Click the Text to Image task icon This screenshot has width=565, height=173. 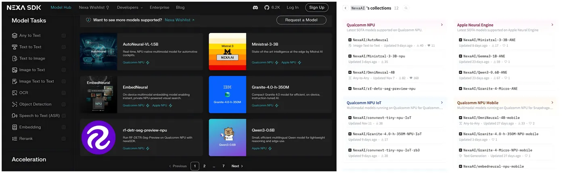tap(15, 58)
